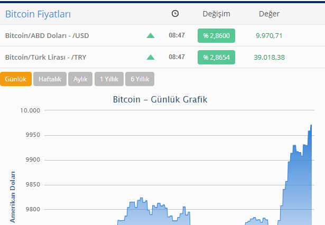Click the 39.018,38 value

tap(269, 57)
